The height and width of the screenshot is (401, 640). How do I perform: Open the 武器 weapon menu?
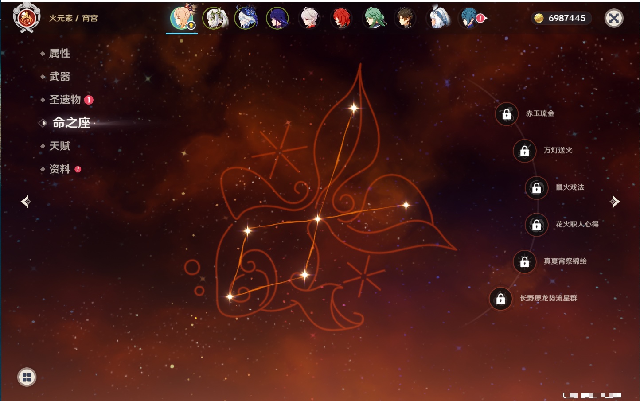[x=59, y=77]
